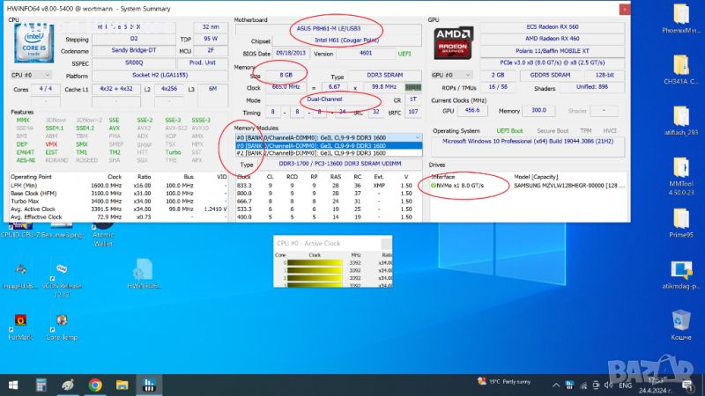Click the AMD Radeon Graphics logo
The image size is (705, 396).
click(453, 43)
